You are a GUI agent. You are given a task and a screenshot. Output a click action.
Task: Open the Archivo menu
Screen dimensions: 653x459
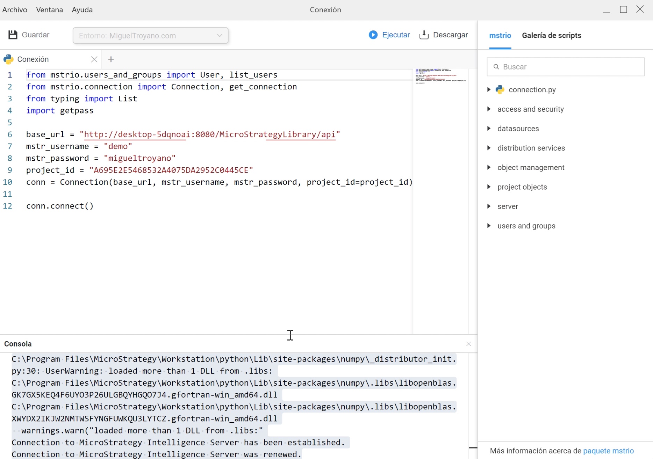(x=15, y=10)
